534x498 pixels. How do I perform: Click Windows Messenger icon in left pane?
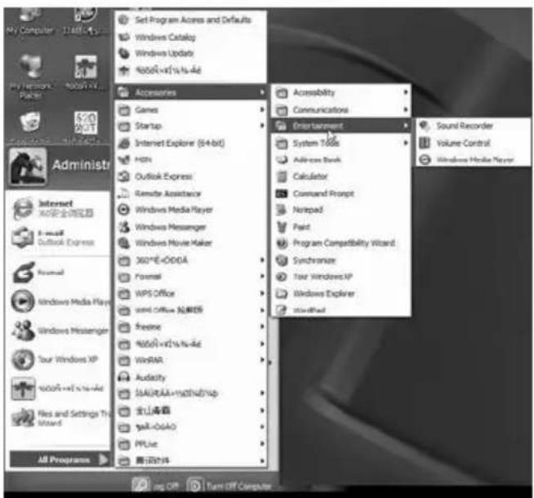click(x=23, y=331)
